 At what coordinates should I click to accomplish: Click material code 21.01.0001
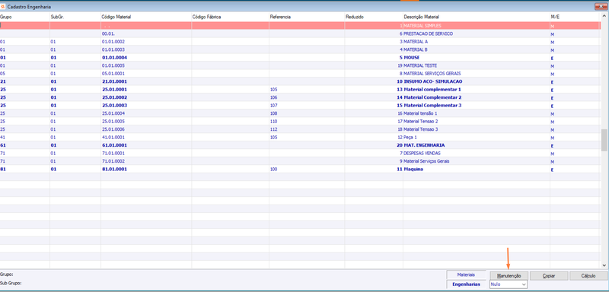point(115,81)
